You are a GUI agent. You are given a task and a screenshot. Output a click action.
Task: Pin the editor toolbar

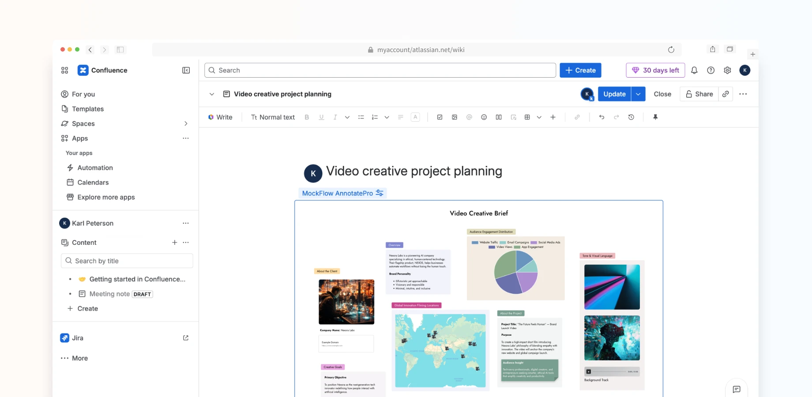655,117
